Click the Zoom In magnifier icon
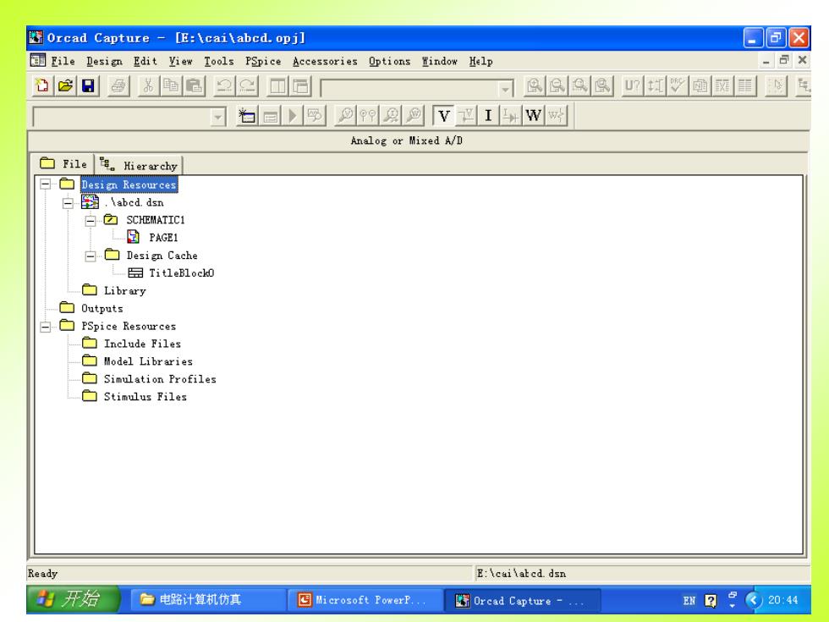Screen dimensions: 829x622 (534, 85)
